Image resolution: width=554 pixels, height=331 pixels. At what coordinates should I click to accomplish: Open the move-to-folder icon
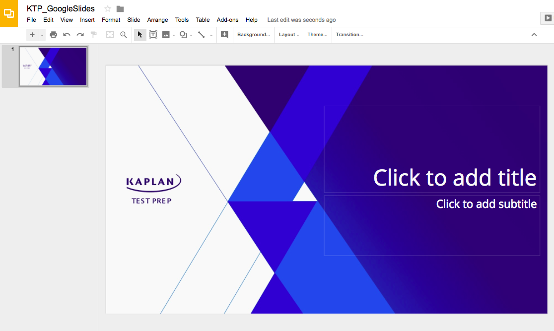pos(120,8)
